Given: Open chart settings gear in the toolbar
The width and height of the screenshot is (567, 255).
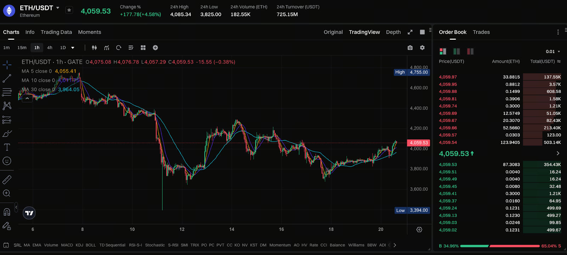Looking at the screenshot, I should click(422, 48).
